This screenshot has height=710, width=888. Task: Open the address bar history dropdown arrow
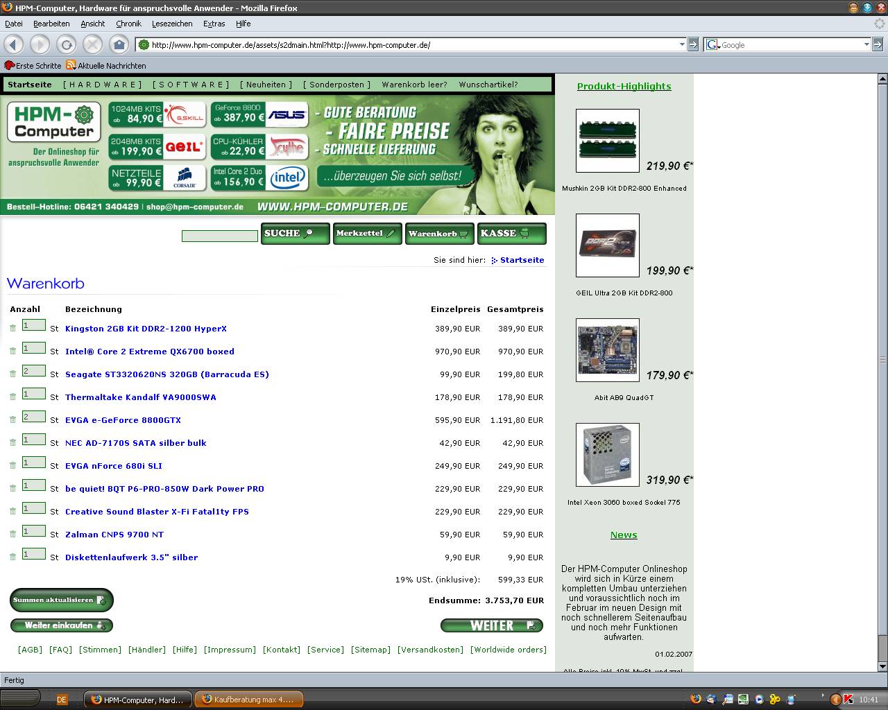pos(682,44)
